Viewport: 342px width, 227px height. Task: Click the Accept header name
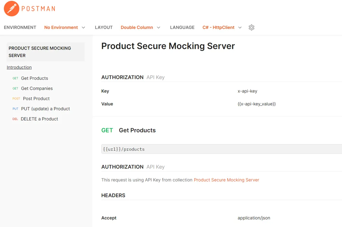point(109,218)
